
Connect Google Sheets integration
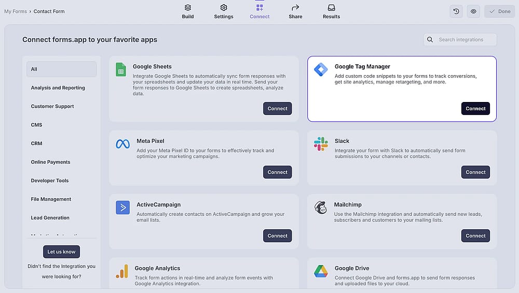tap(277, 108)
